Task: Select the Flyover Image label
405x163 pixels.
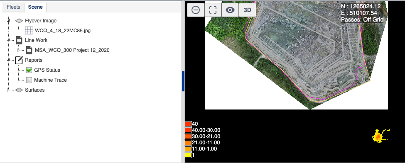Action: tap(41, 21)
